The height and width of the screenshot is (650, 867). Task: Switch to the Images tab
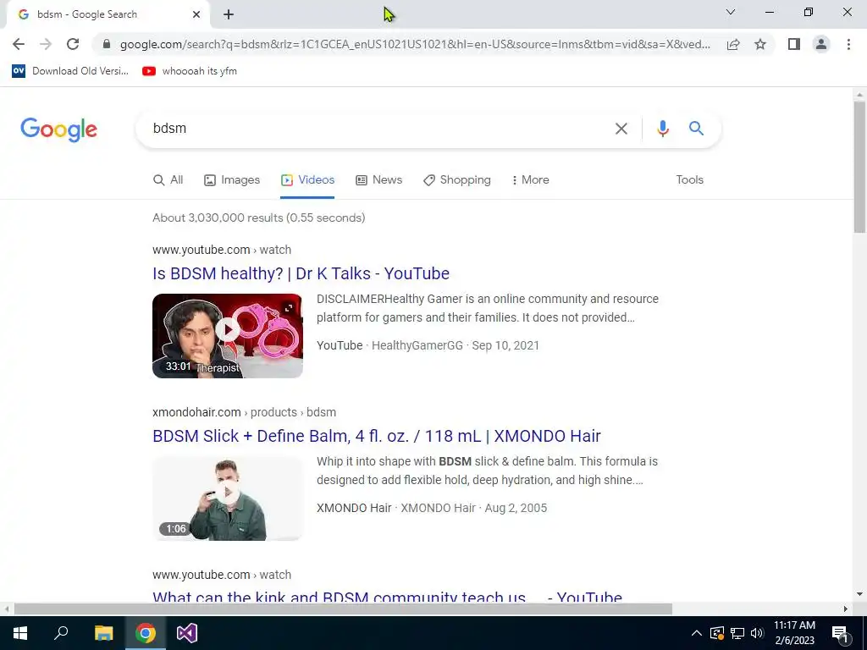pyautogui.click(x=232, y=179)
